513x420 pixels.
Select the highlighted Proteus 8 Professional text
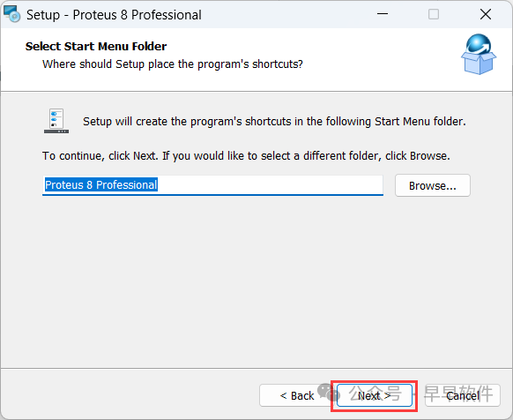pyautogui.click(x=101, y=184)
